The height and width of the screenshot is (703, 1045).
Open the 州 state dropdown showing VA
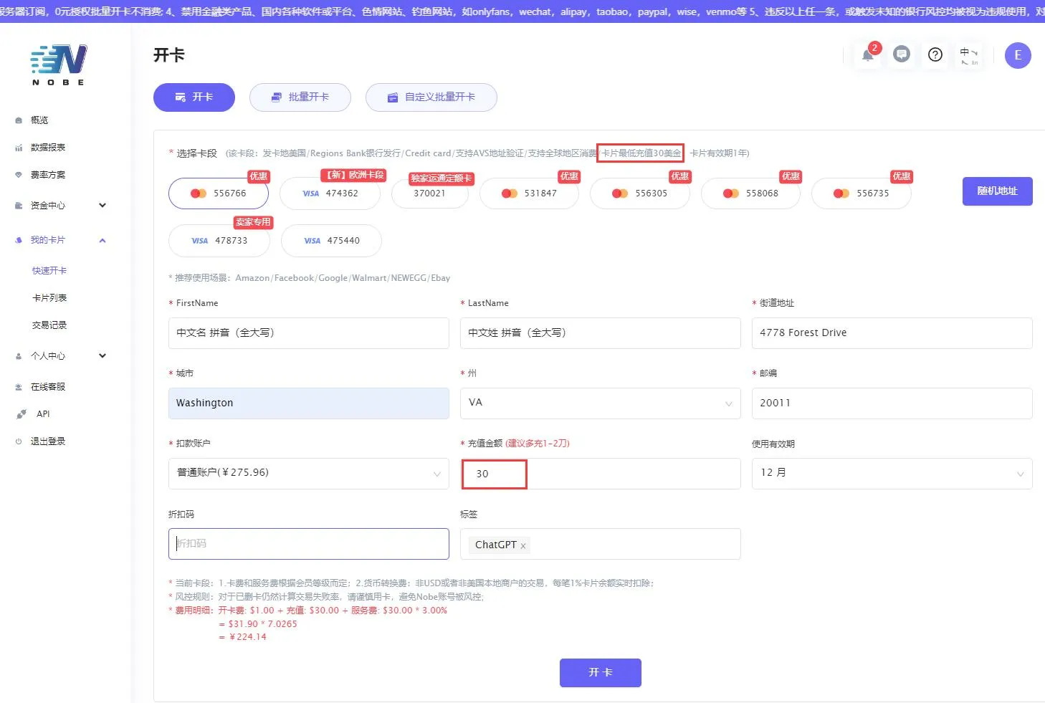pyautogui.click(x=601, y=403)
